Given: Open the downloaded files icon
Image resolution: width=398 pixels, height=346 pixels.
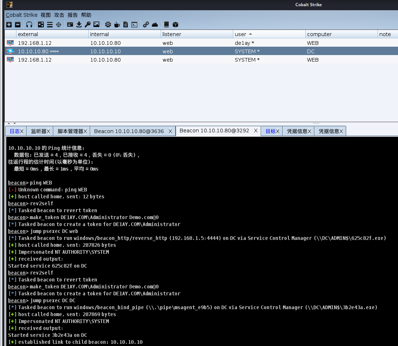Looking at the screenshot, I should pos(79,24).
